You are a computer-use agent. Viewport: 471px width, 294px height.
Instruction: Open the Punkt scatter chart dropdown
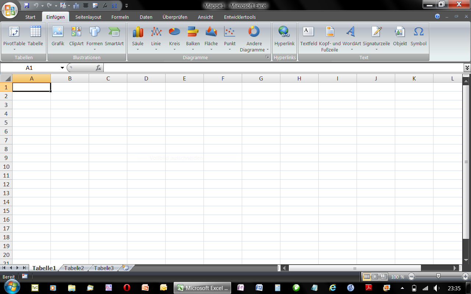point(230,38)
